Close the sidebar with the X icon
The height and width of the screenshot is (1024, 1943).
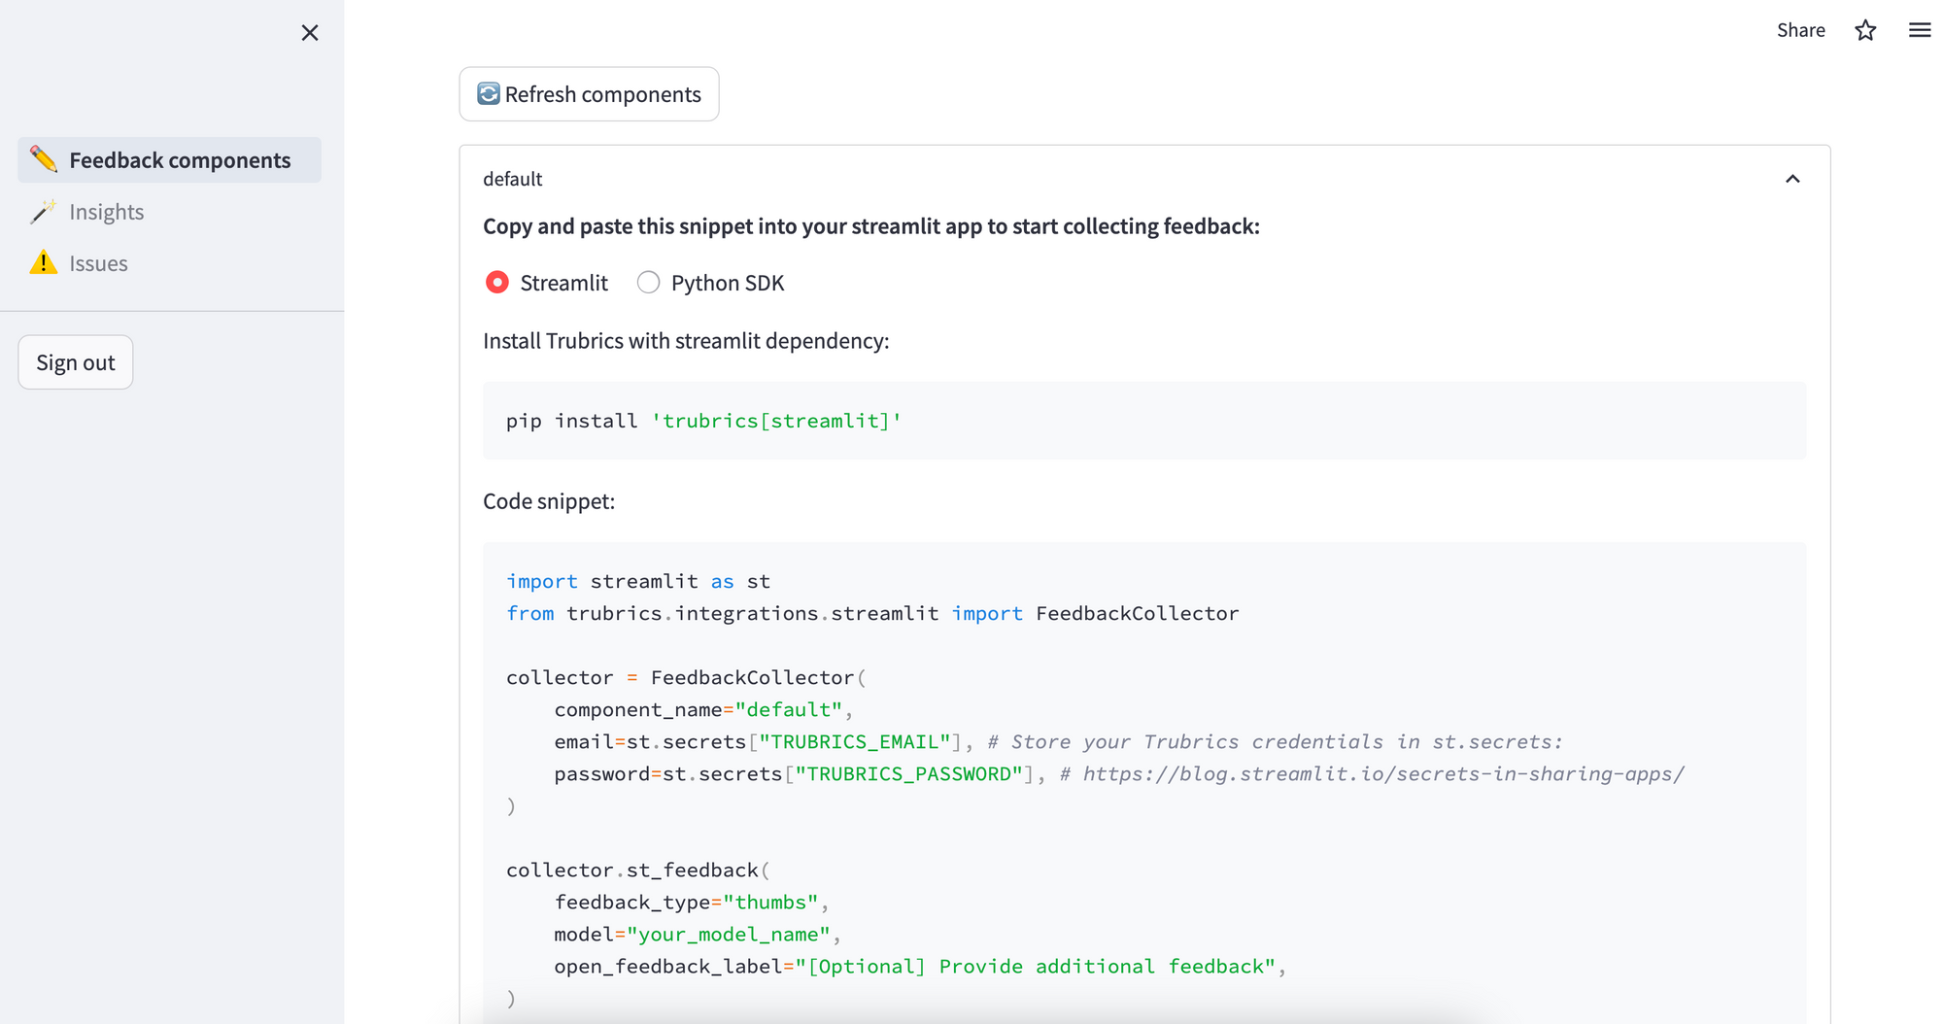pyautogui.click(x=310, y=32)
